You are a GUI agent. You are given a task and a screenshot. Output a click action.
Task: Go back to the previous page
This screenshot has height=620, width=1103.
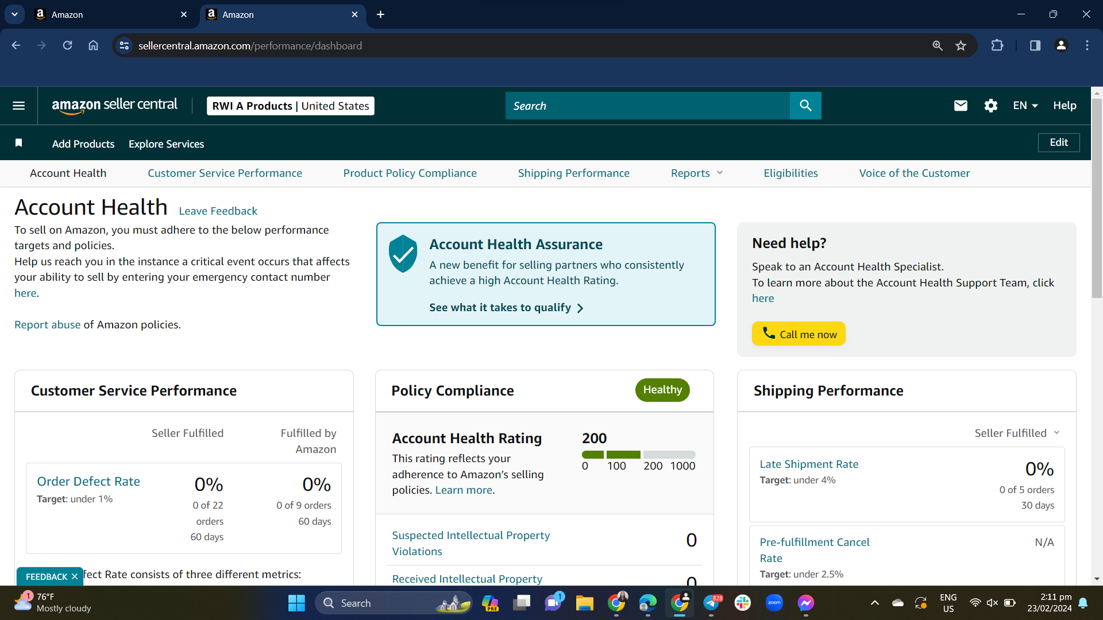tap(16, 45)
